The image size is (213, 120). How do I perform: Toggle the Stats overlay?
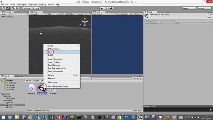(131, 14)
